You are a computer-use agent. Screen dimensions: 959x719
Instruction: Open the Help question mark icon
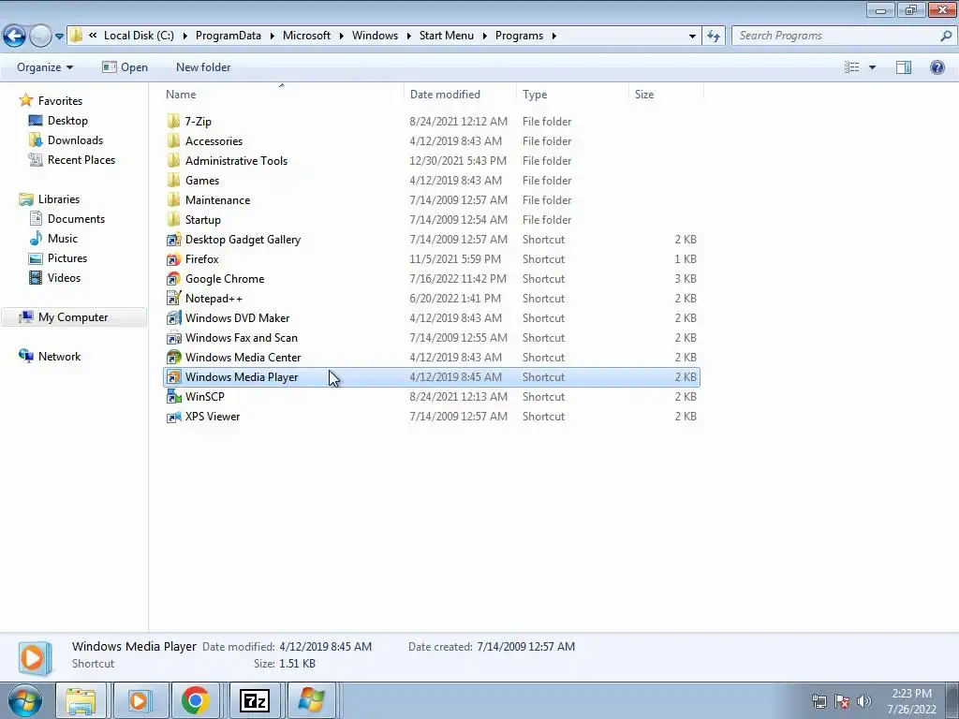[x=937, y=67]
